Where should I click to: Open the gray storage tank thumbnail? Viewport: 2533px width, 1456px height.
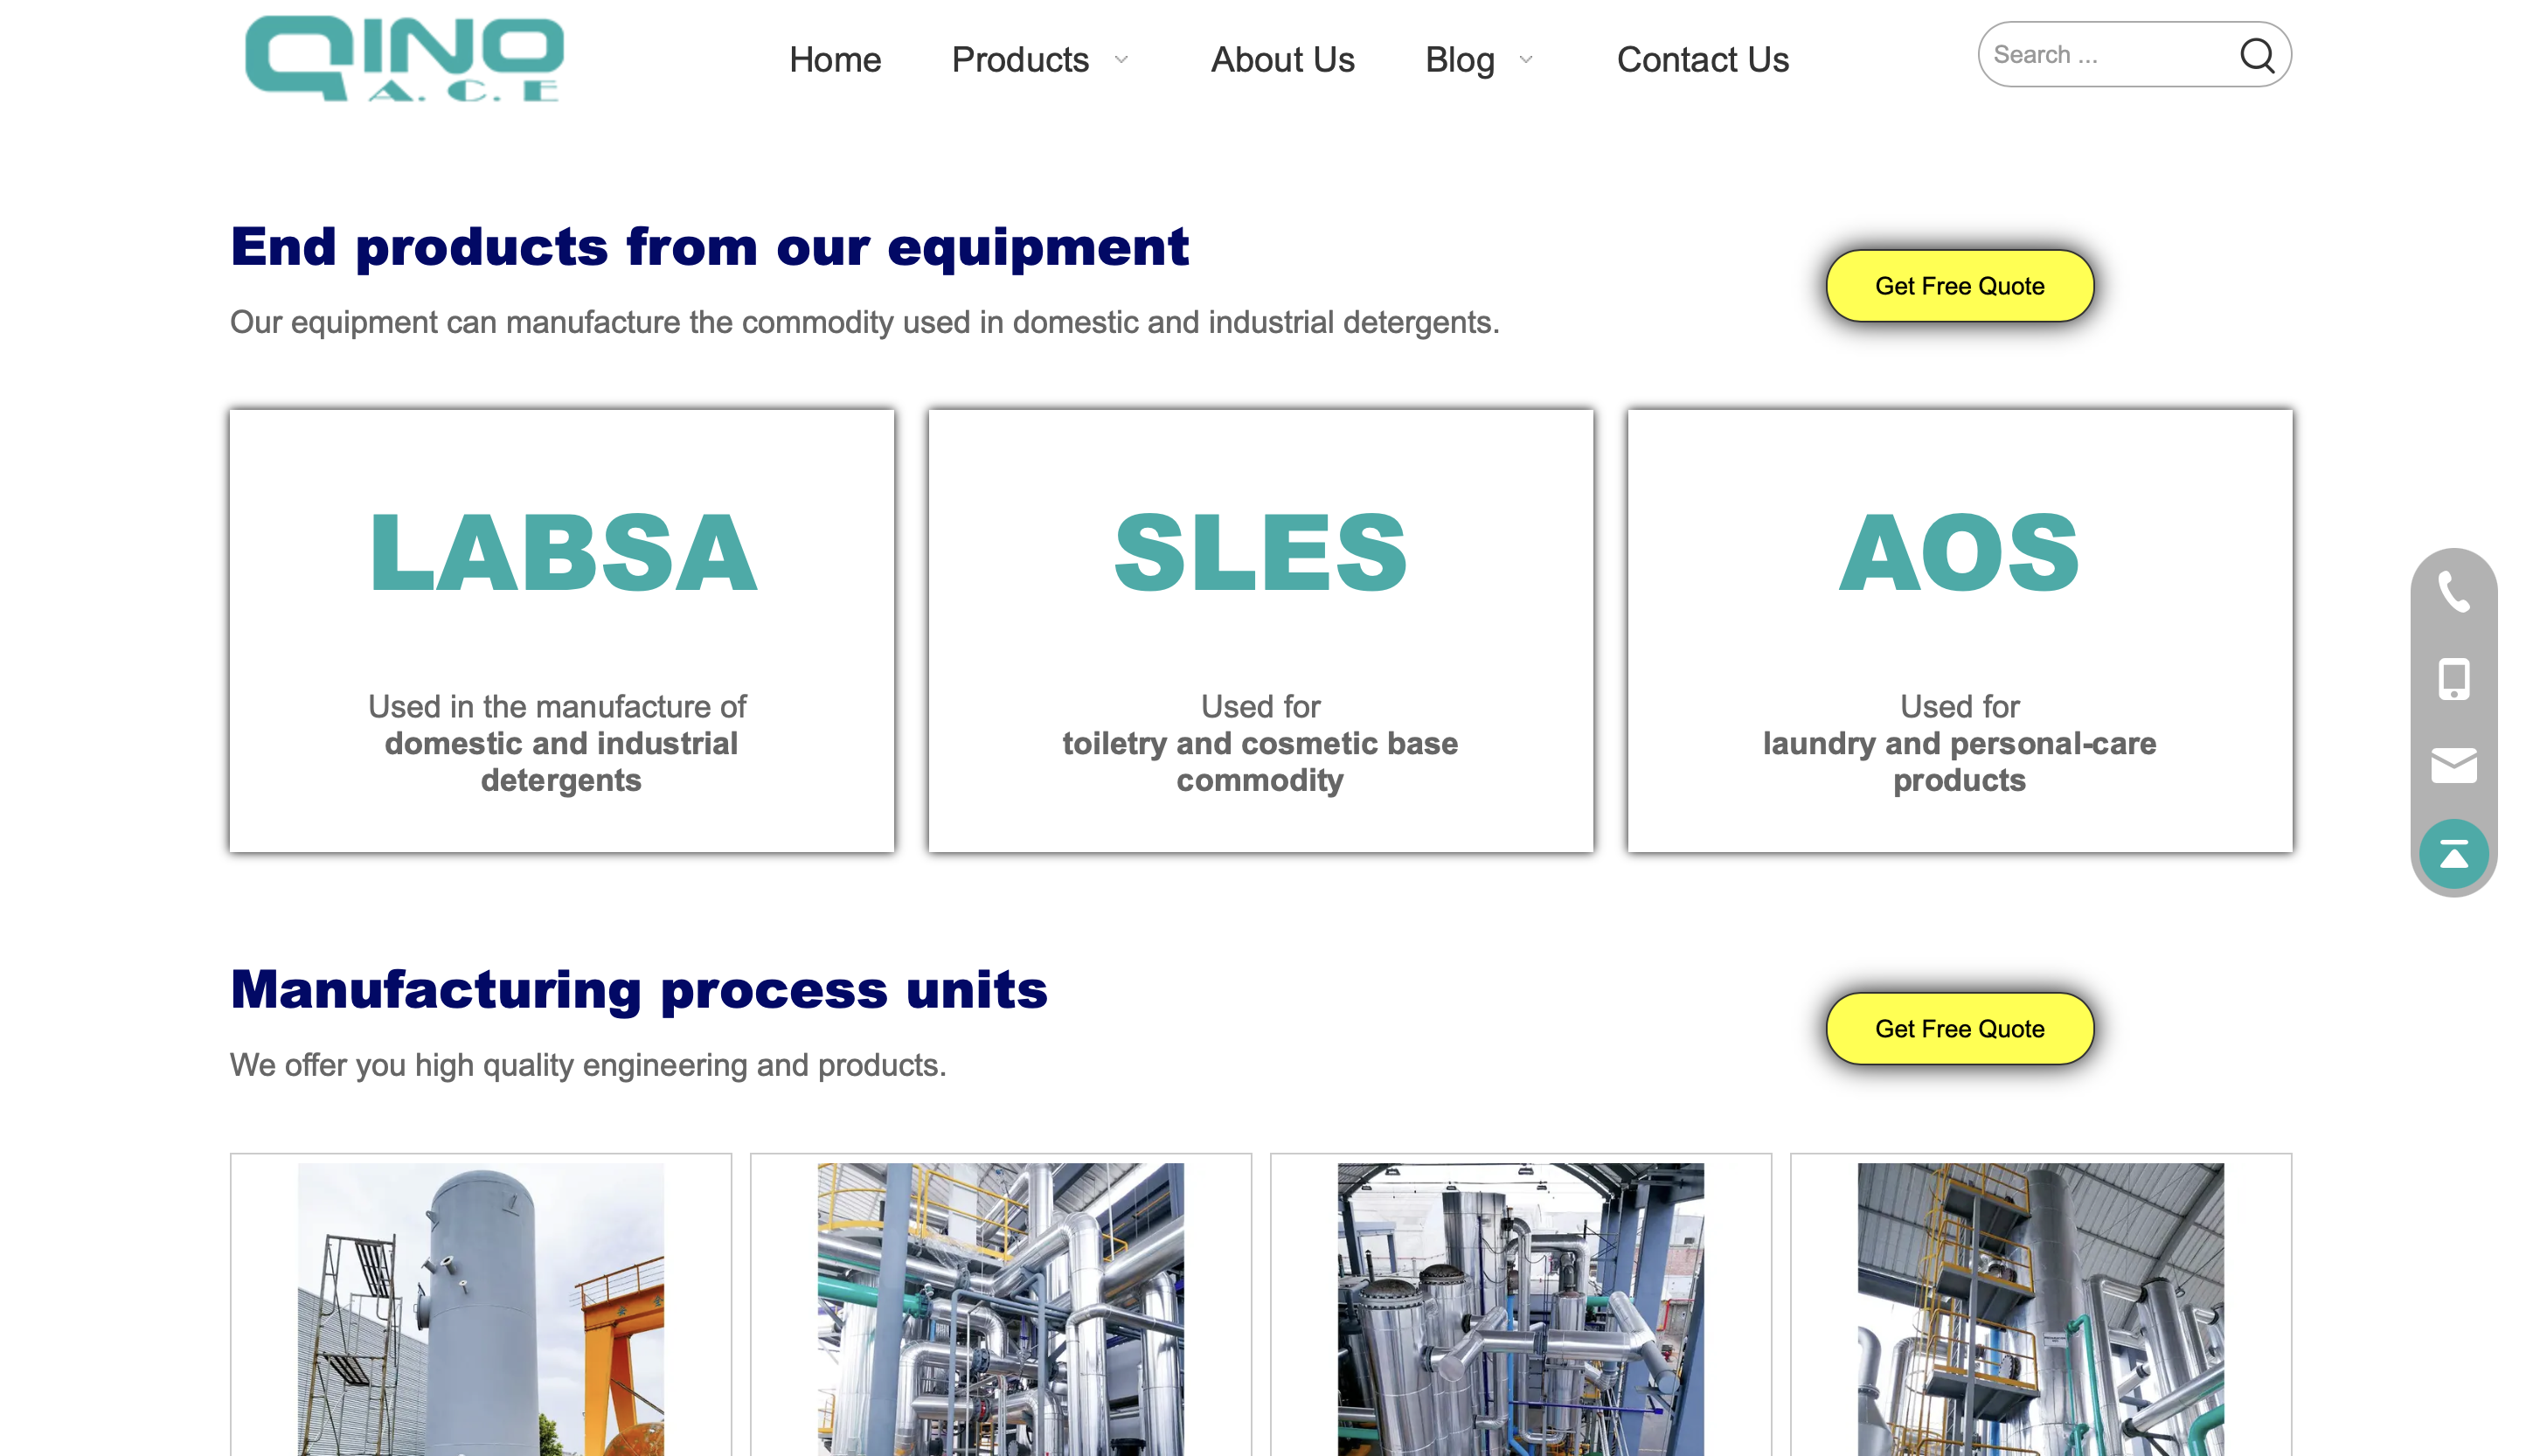pyautogui.click(x=480, y=1308)
